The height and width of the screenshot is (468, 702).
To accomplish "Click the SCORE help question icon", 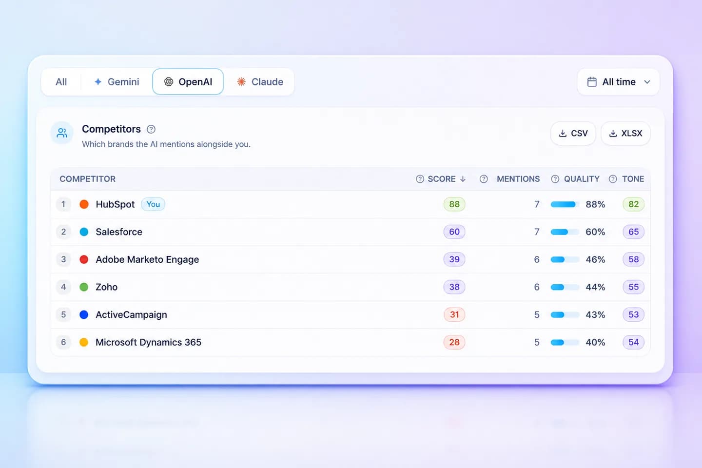I will pos(420,179).
